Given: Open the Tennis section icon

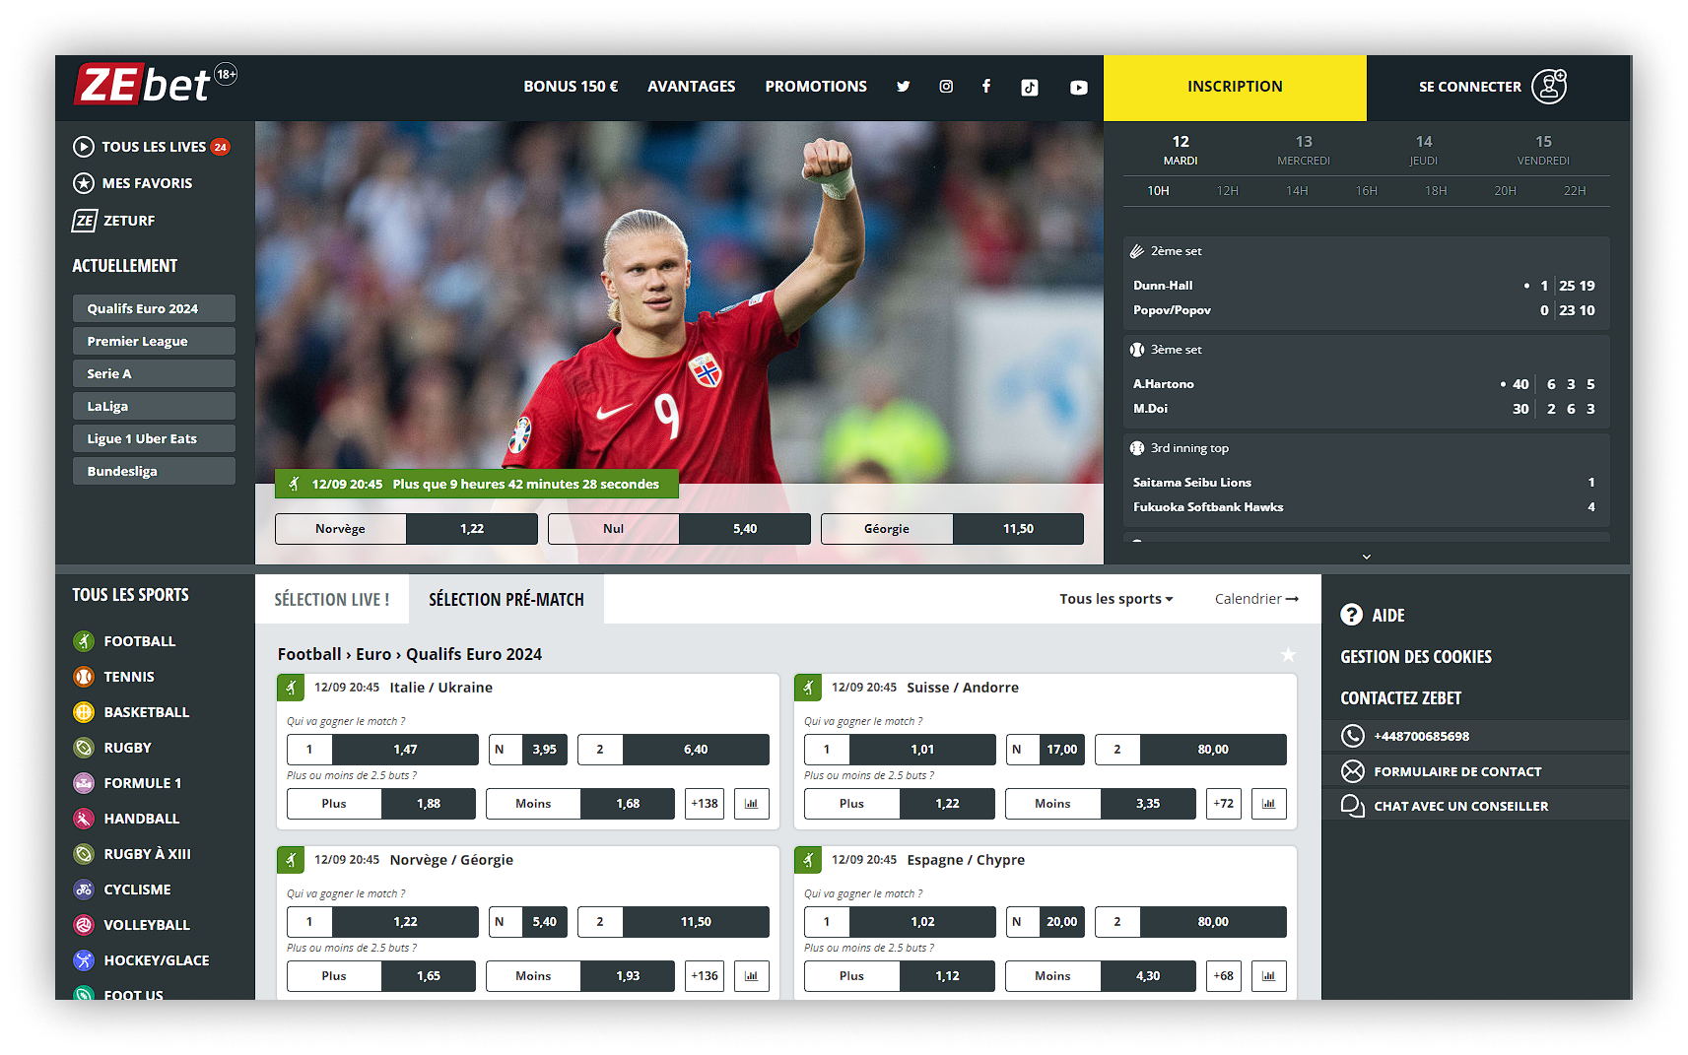Looking at the screenshot, I should point(84,677).
